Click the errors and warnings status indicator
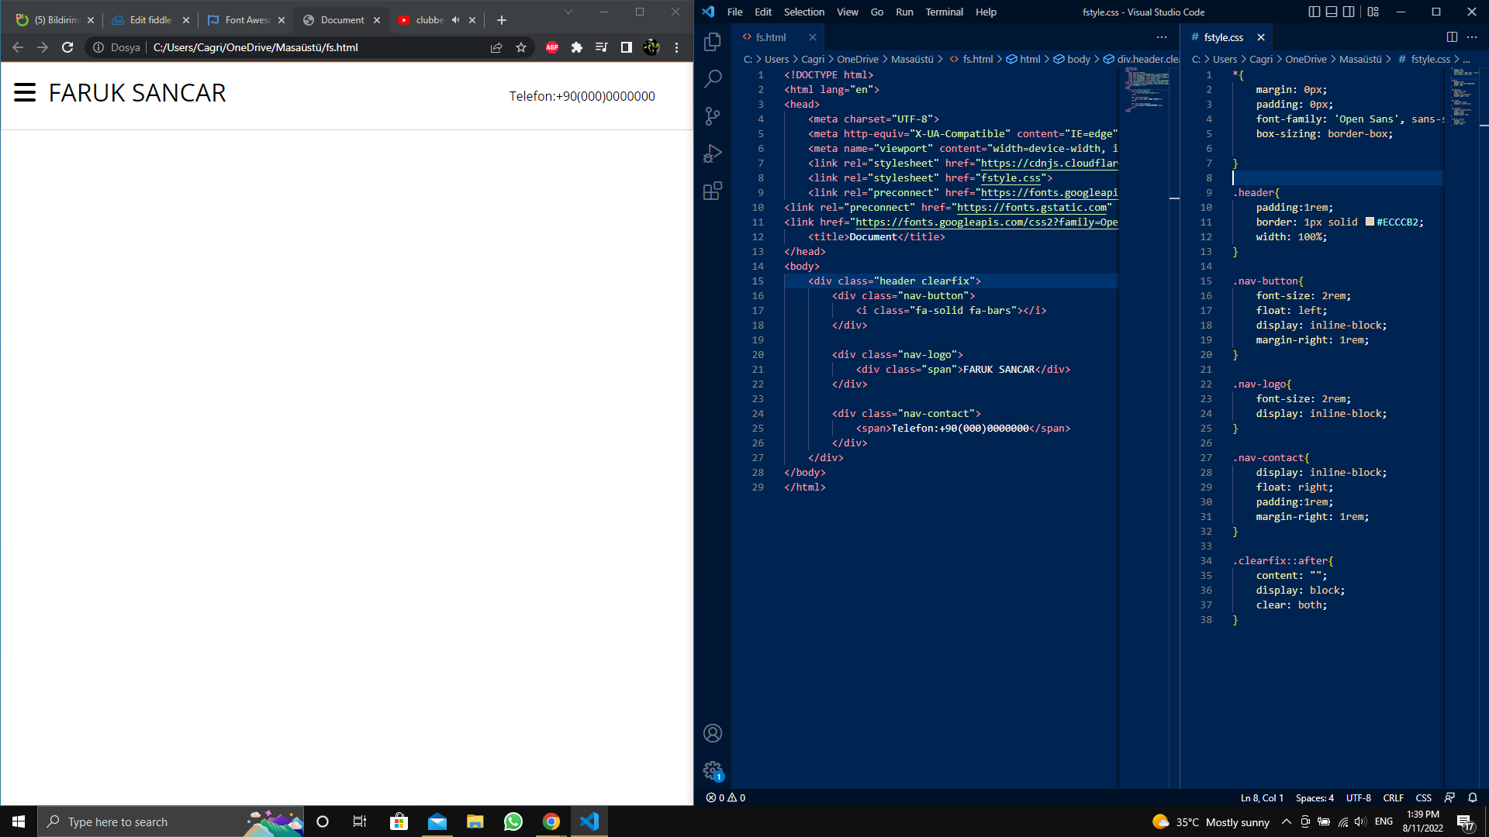The height and width of the screenshot is (837, 1489). (x=726, y=797)
